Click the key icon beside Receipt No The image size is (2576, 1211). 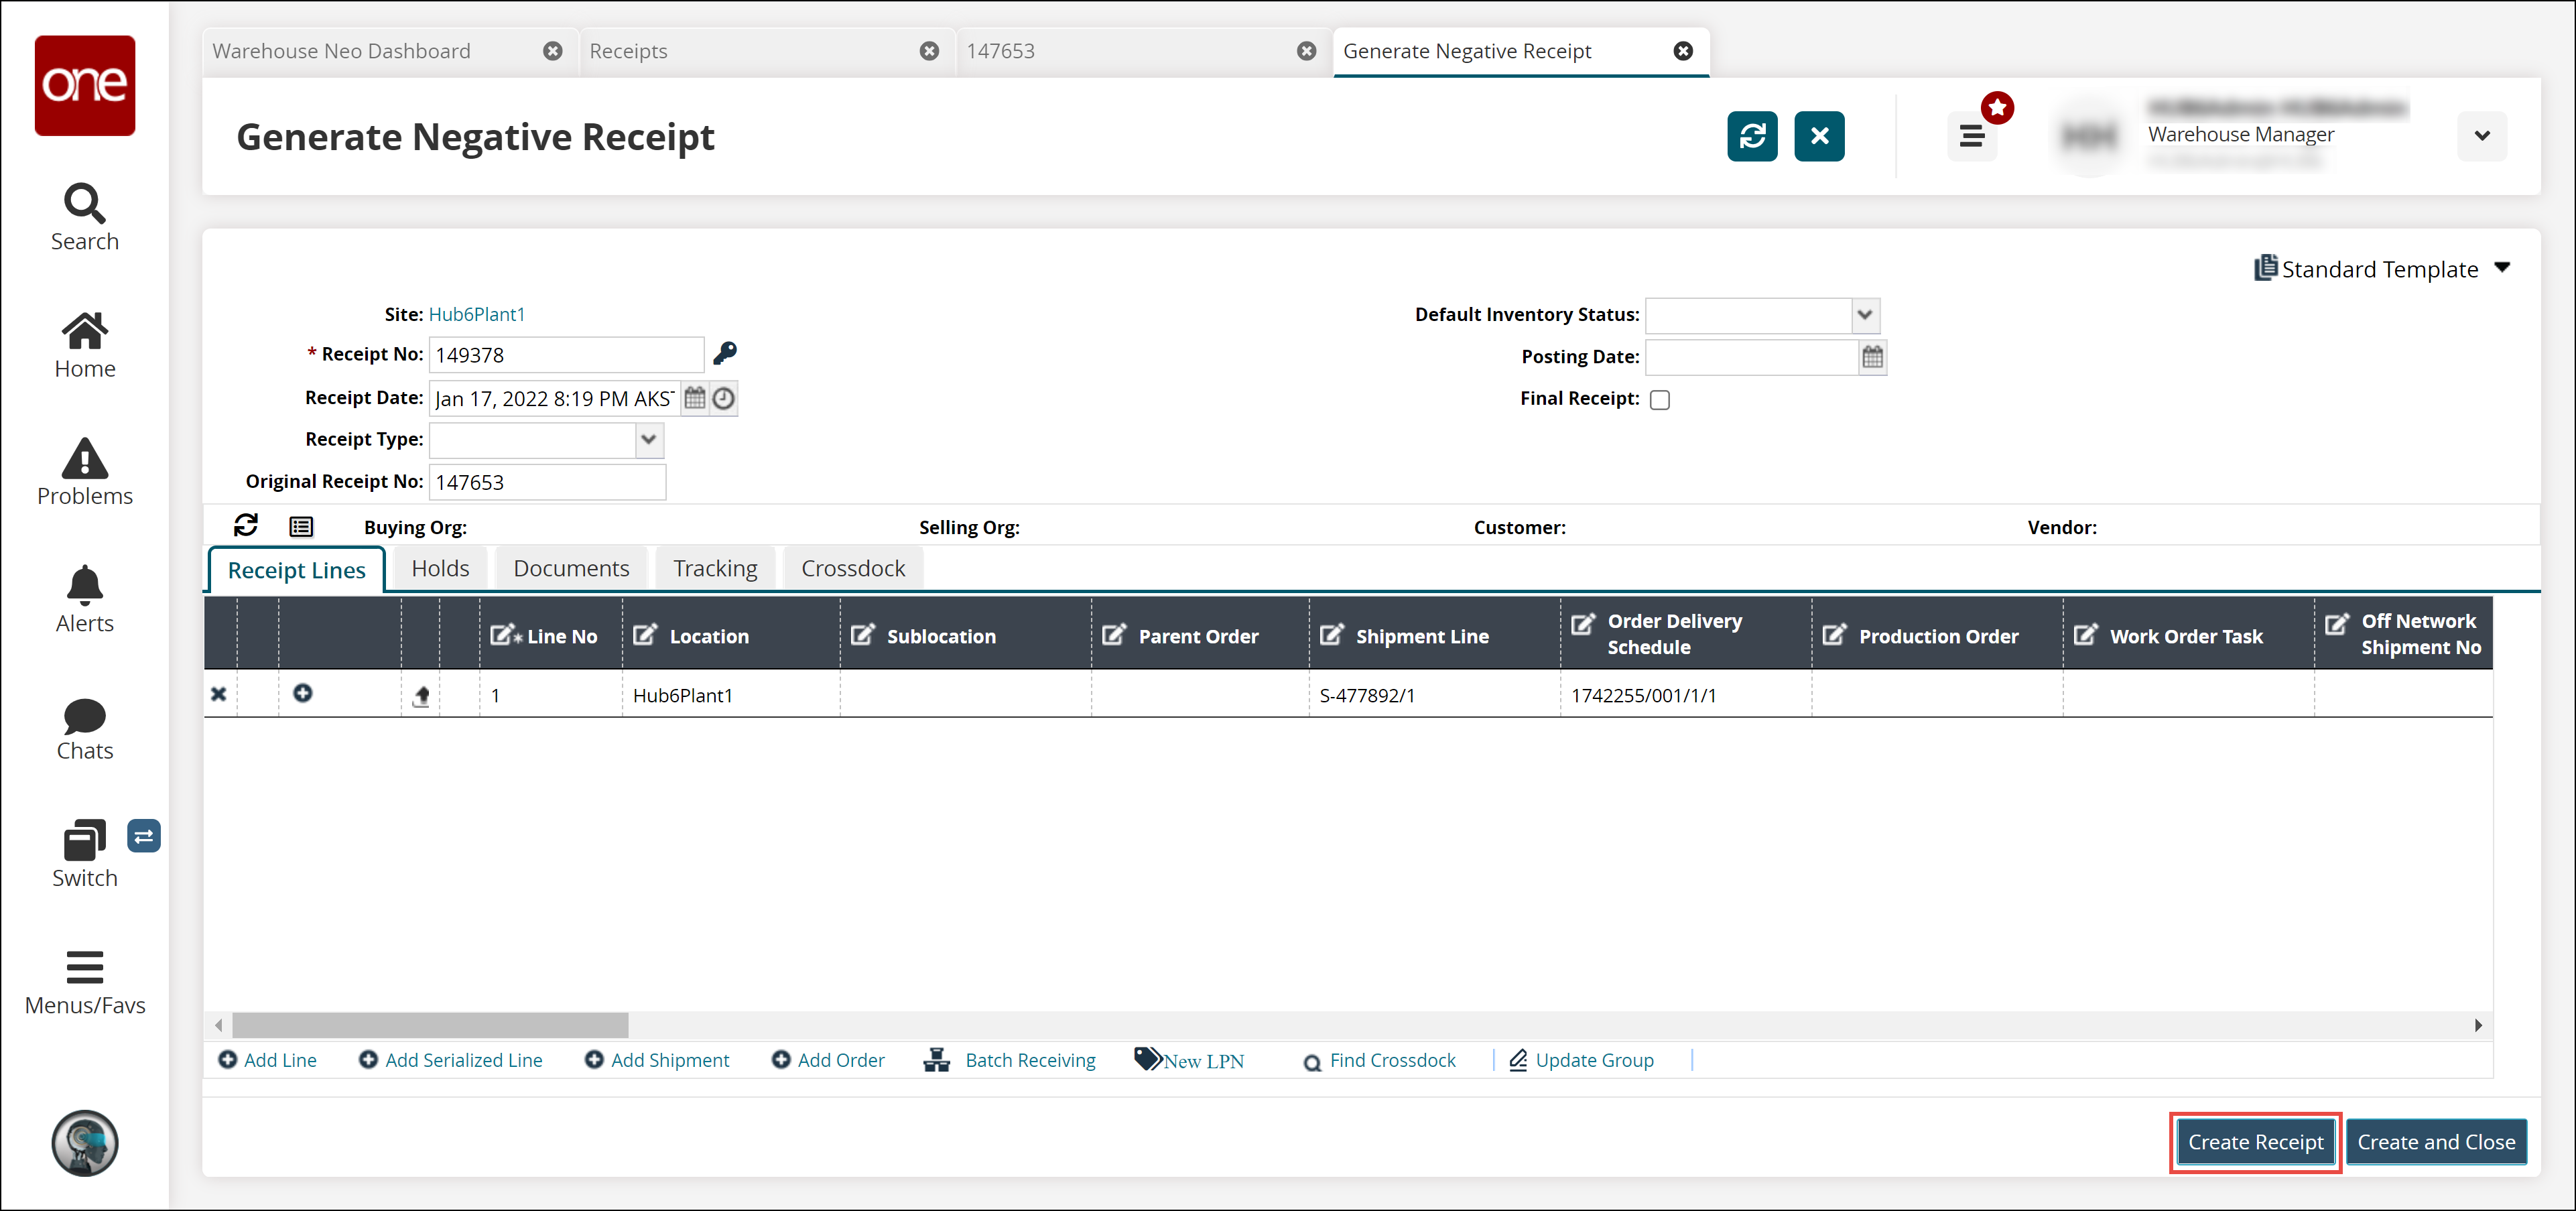pyautogui.click(x=725, y=354)
